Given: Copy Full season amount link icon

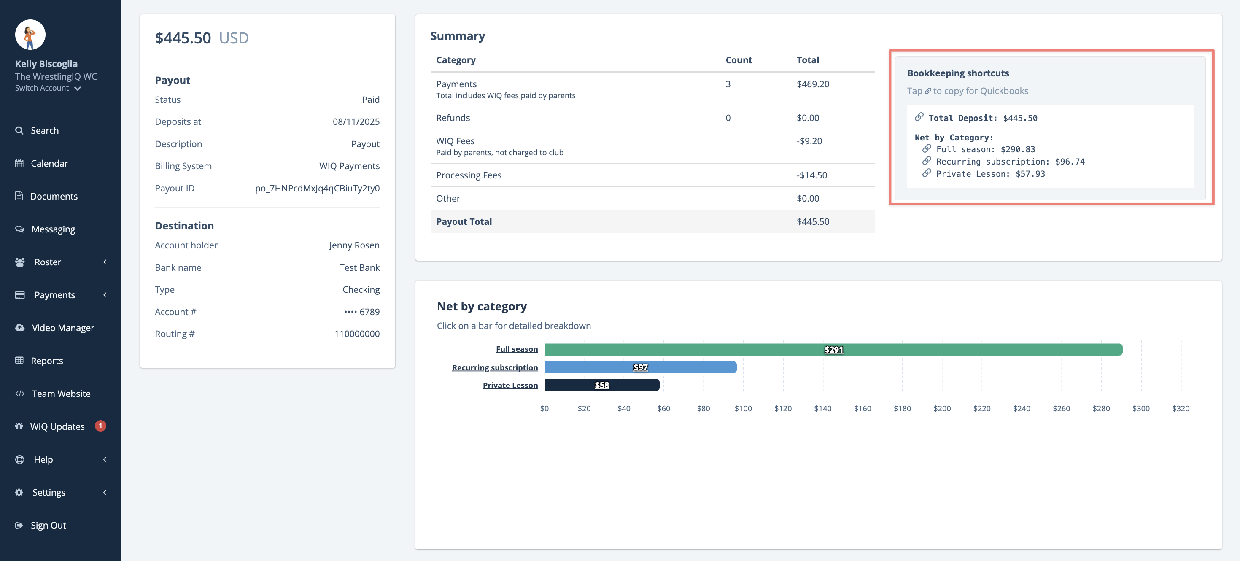Looking at the screenshot, I should pos(926,148).
